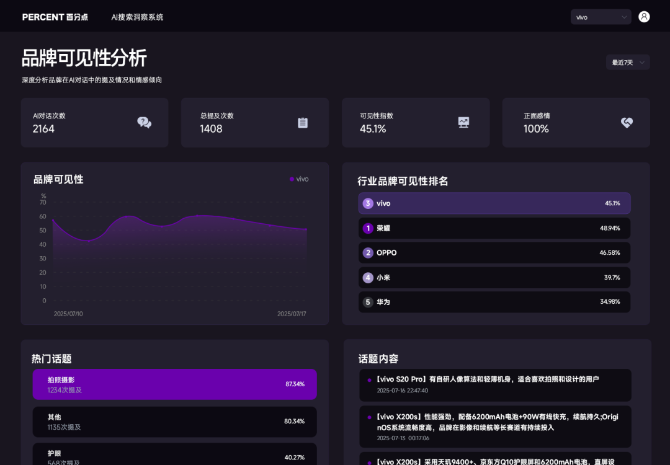This screenshot has width=670, height=465.
Task: Click the PERCENT 百分点 logo
Action: click(55, 17)
